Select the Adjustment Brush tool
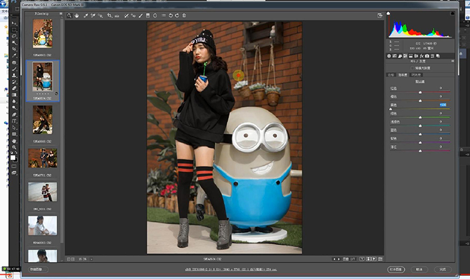Image resolution: width=470 pixels, height=279 pixels. [140, 16]
